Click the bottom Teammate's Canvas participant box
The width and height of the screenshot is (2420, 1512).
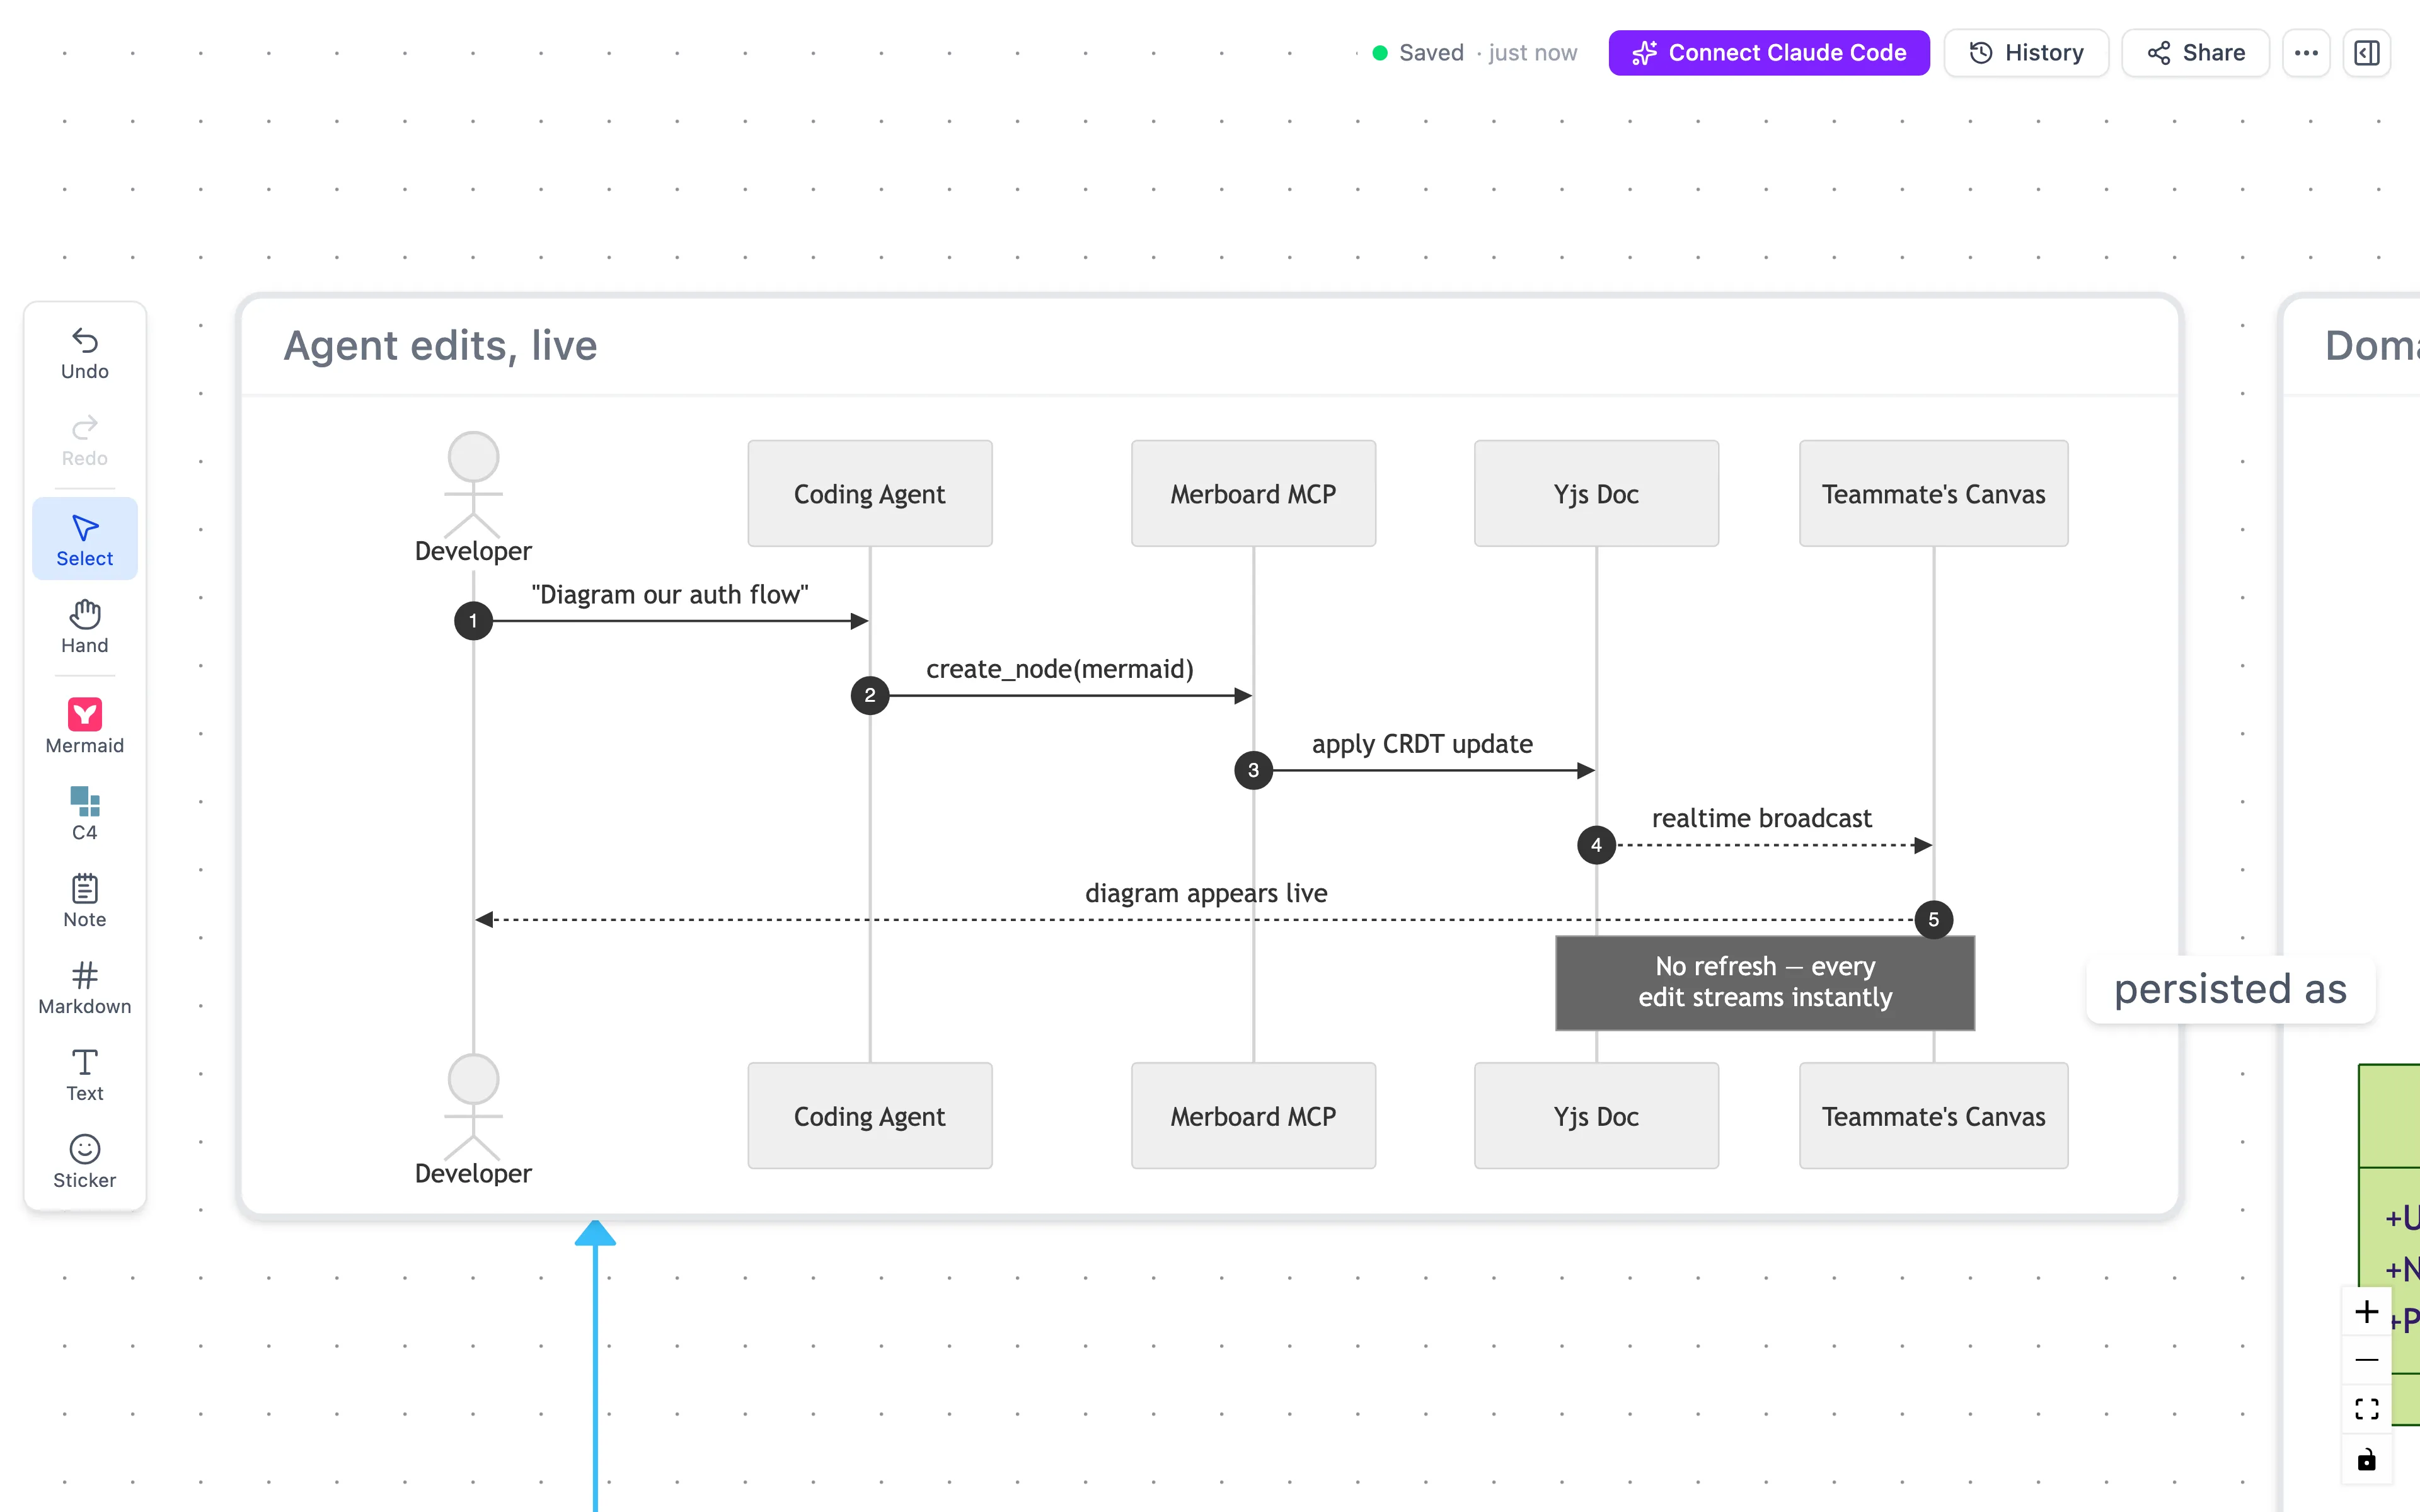[1933, 1116]
